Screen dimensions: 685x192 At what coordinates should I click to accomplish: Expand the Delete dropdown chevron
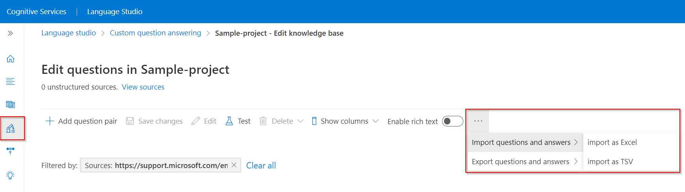301,121
